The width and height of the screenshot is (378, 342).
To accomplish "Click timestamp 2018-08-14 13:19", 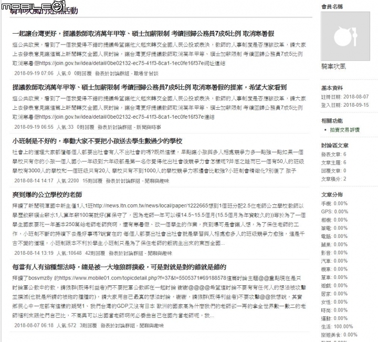I will [34, 253].
